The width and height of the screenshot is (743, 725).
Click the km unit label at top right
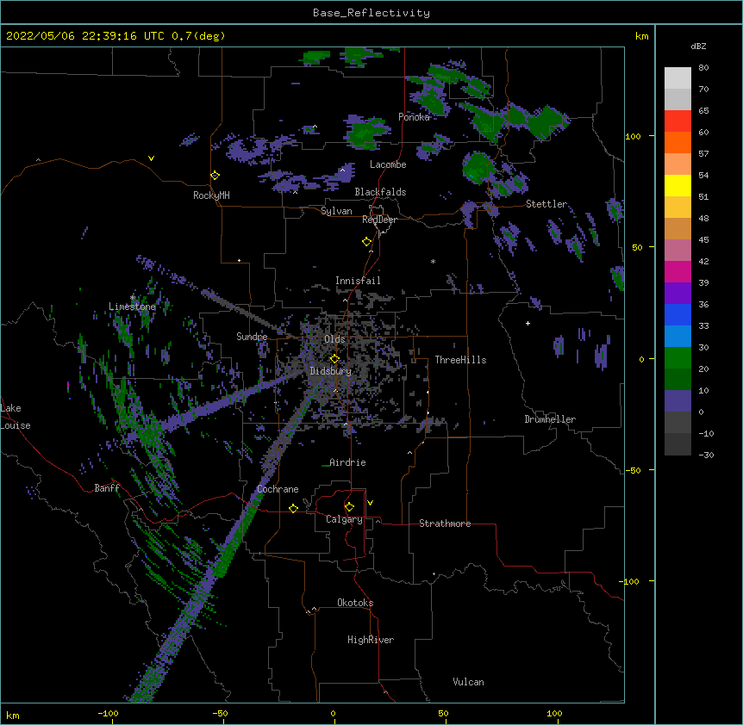[x=641, y=36]
